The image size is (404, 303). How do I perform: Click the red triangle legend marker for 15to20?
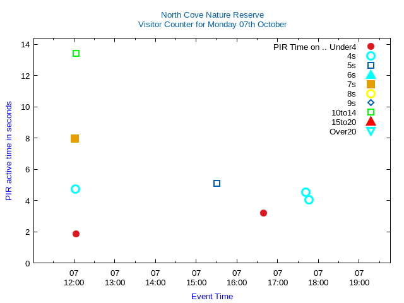(x=371, y=121)
